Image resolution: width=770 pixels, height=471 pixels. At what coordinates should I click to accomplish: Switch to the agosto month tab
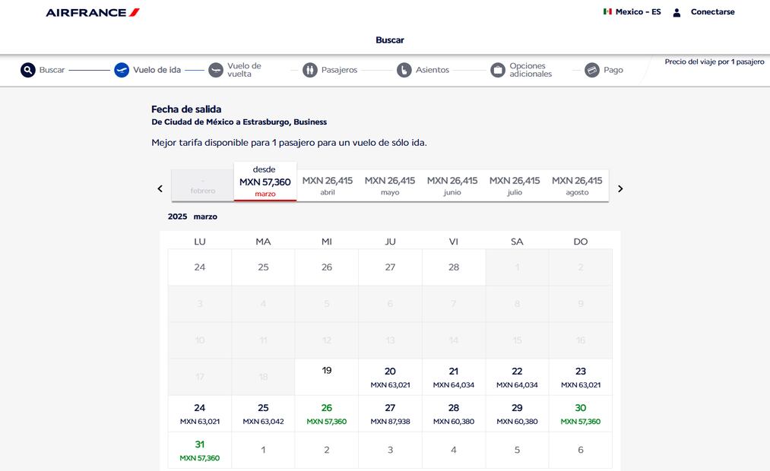point(577,185)
